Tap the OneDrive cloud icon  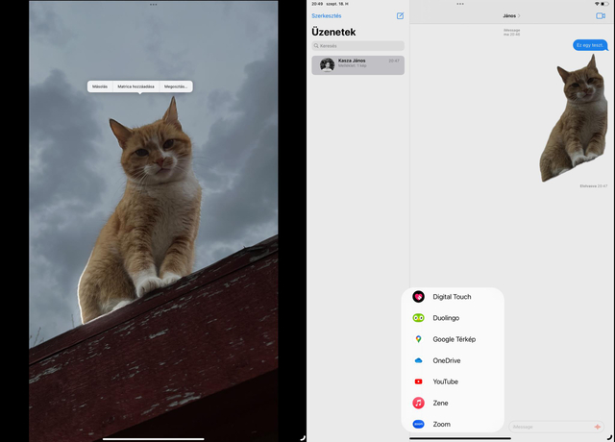(x=419, y=360)
